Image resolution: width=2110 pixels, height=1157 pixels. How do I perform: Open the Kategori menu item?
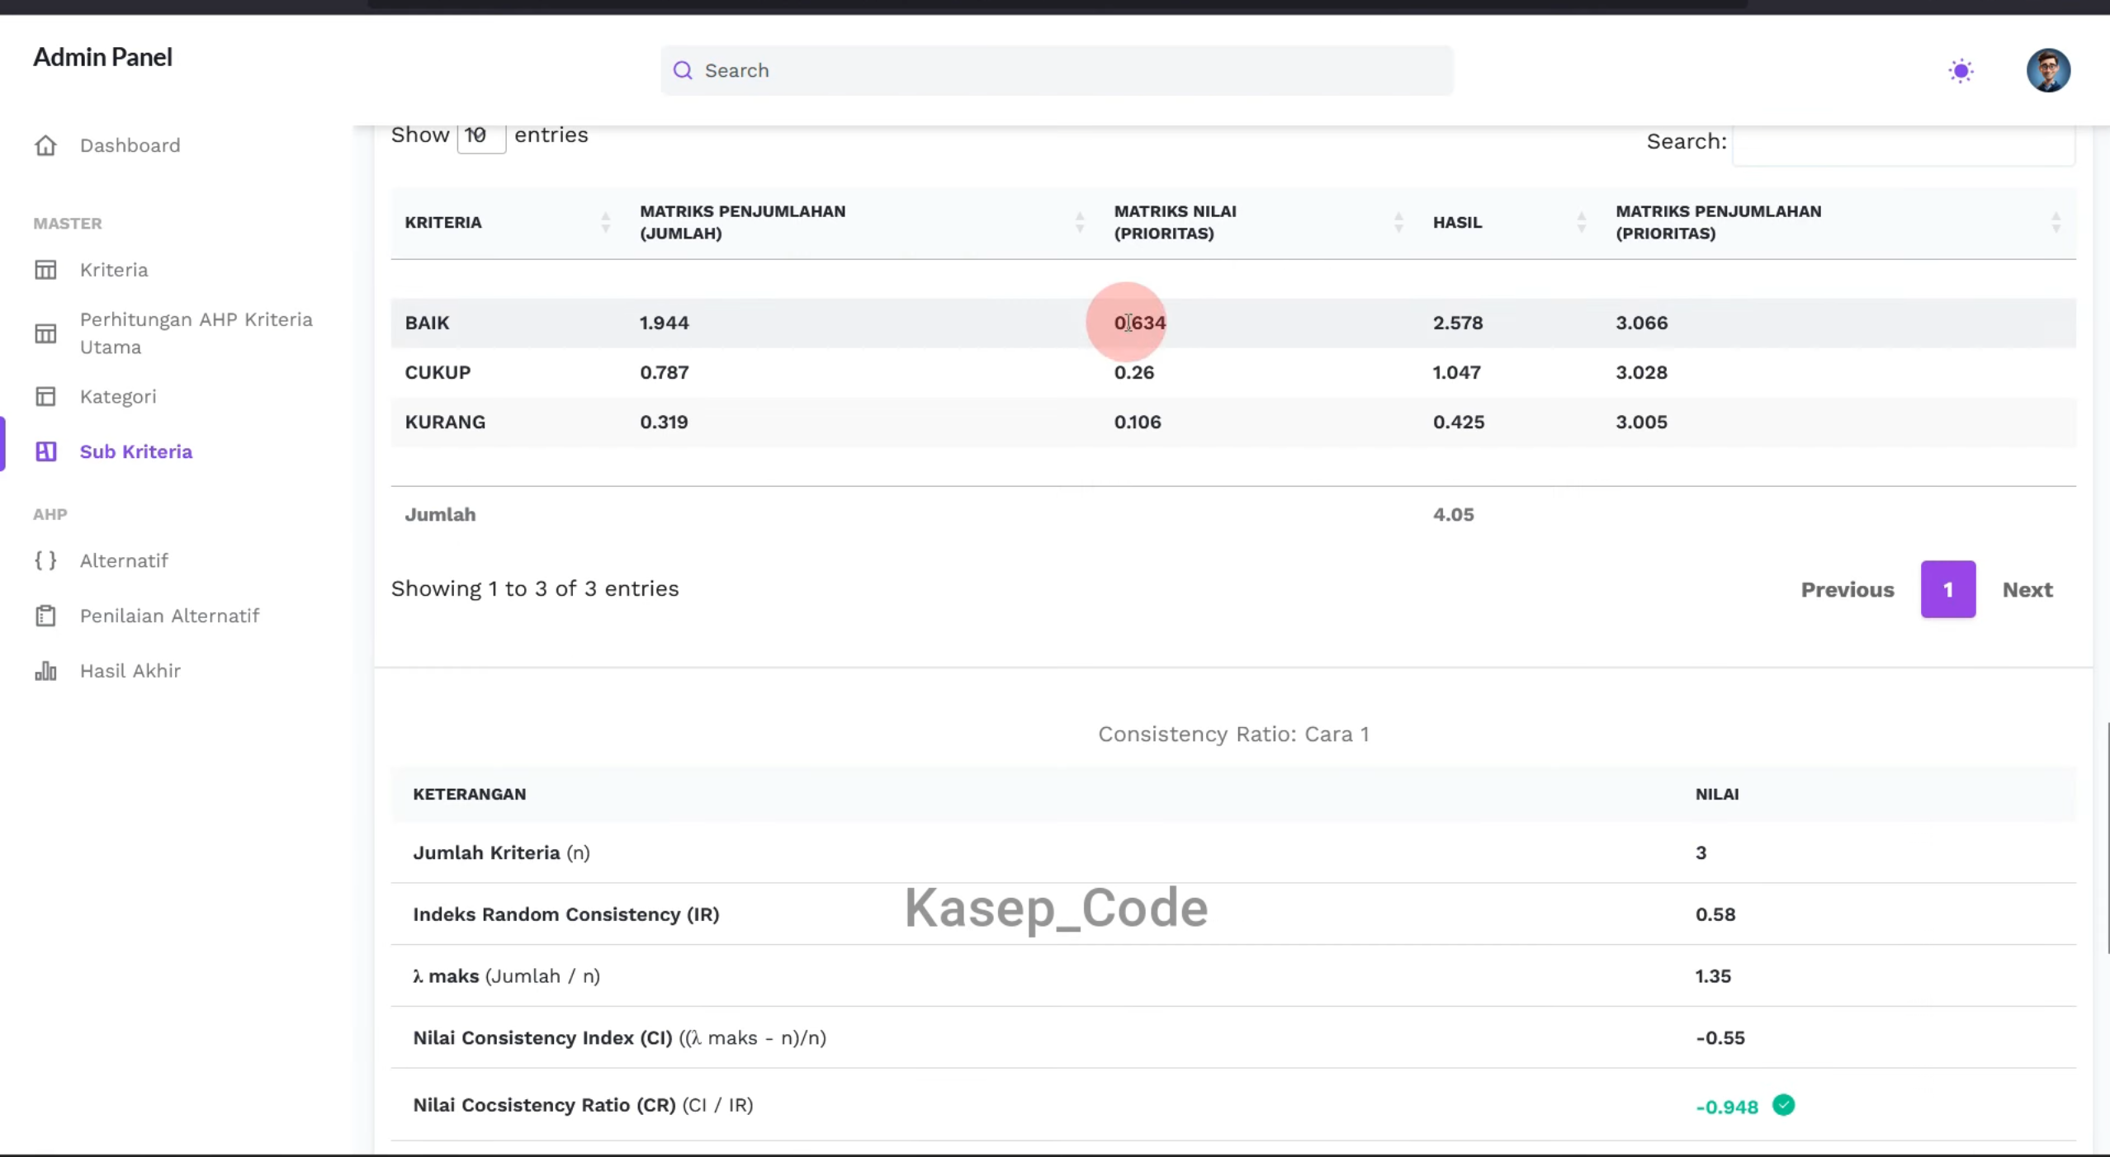[118, 396]
